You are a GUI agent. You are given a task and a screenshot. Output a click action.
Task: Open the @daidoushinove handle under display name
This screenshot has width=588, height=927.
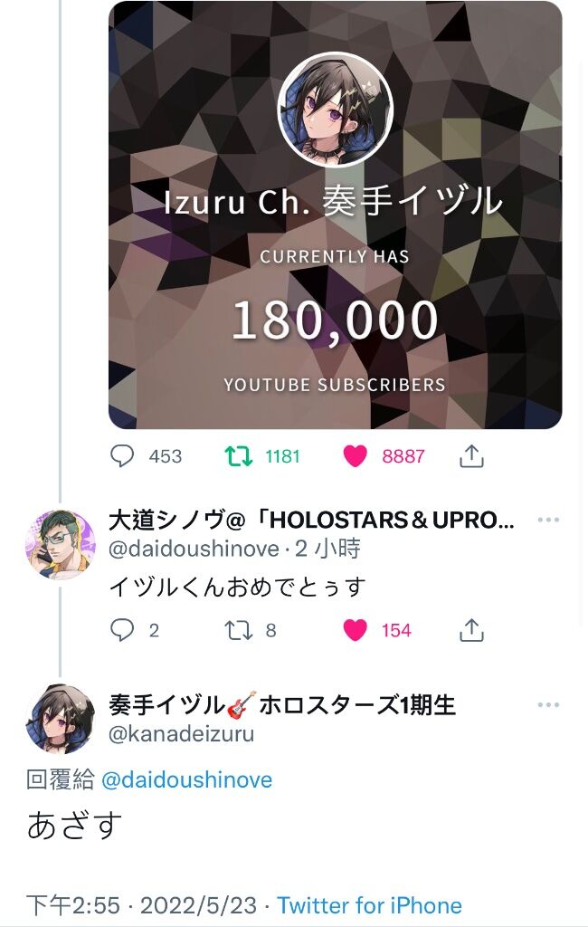pyautogui.click(x=194, y=549)
